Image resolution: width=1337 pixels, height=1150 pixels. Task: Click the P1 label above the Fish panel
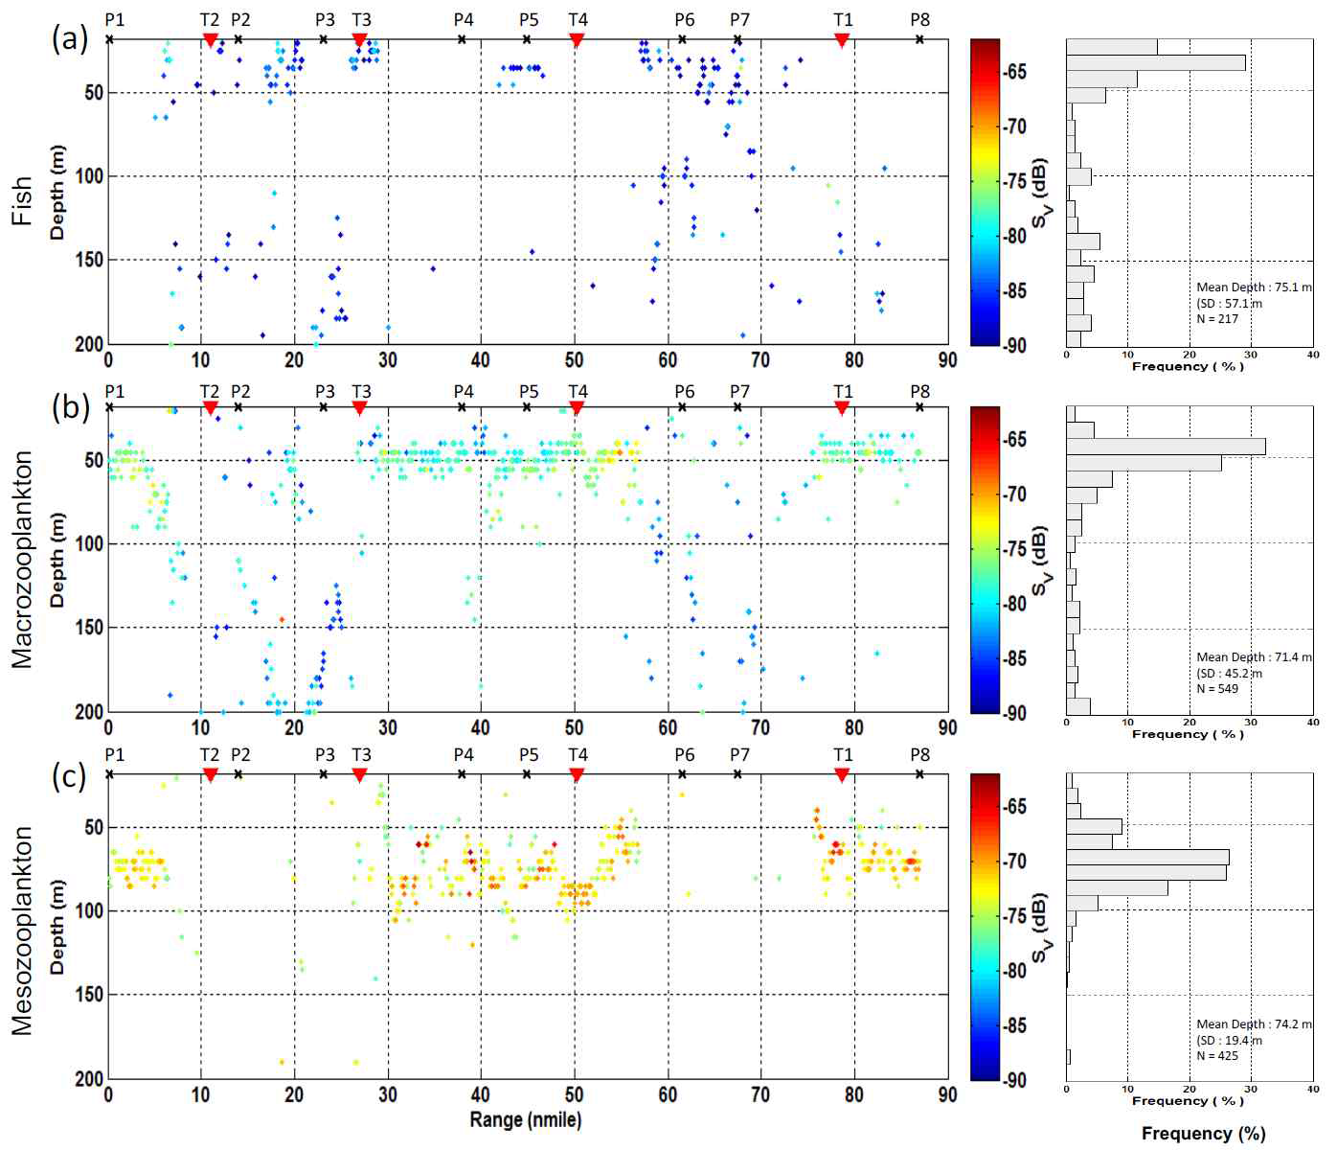coord(115,19)
